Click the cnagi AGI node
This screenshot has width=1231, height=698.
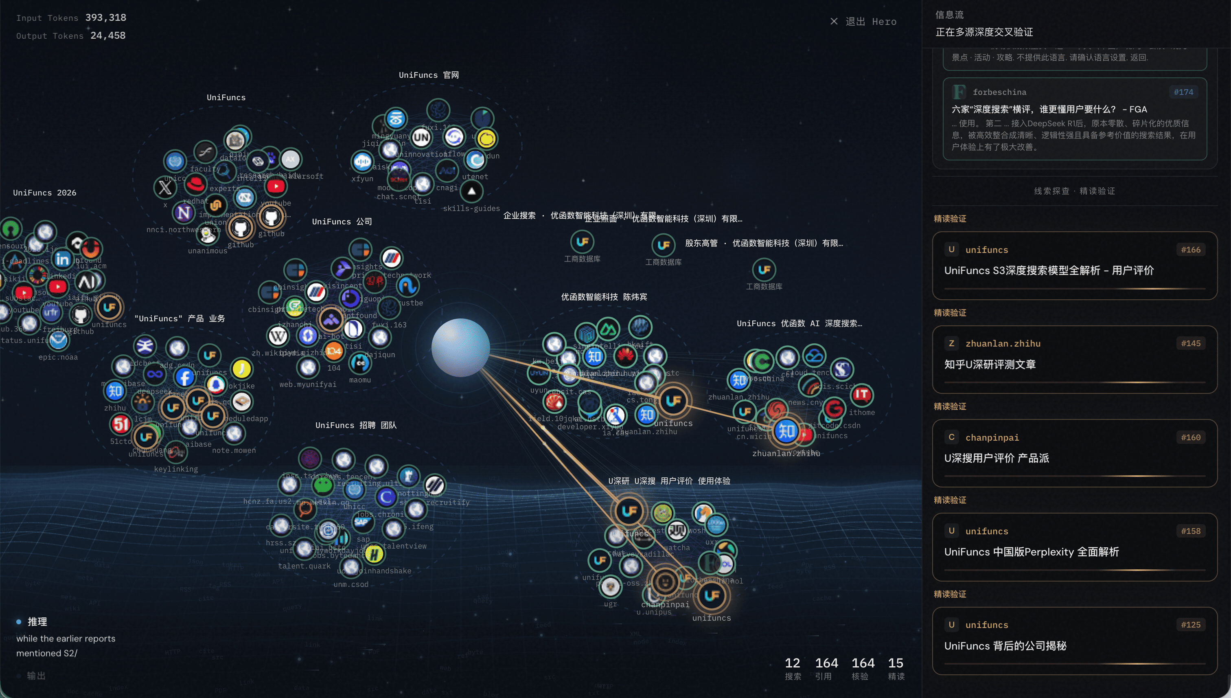pyautogui.click(x=447, y=170)
